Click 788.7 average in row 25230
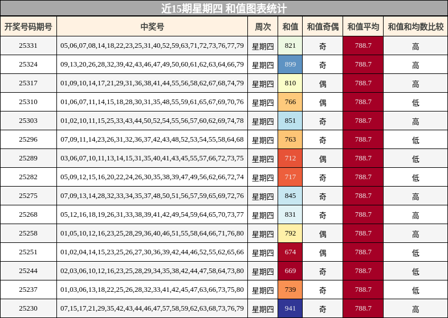 tap(363, 308)
